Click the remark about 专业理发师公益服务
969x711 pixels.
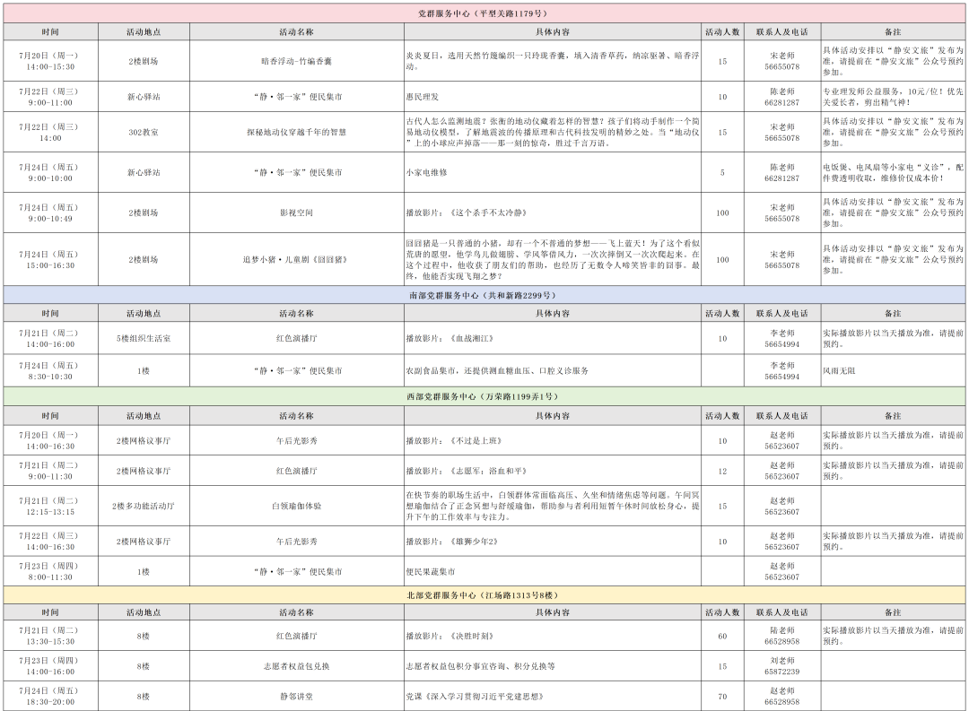tap(893, 97)
